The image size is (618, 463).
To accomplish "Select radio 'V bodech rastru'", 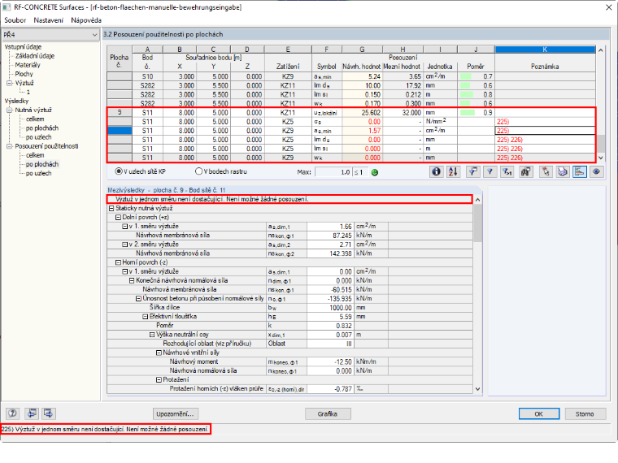I will click(198, 171).
